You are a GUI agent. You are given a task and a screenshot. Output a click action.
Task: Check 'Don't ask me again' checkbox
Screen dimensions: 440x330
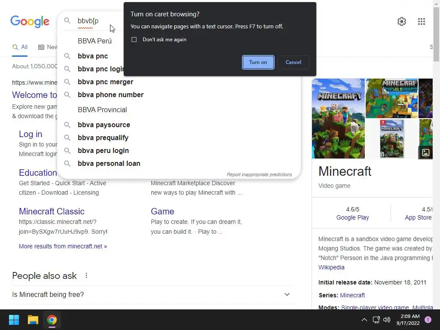pos(134,40)
